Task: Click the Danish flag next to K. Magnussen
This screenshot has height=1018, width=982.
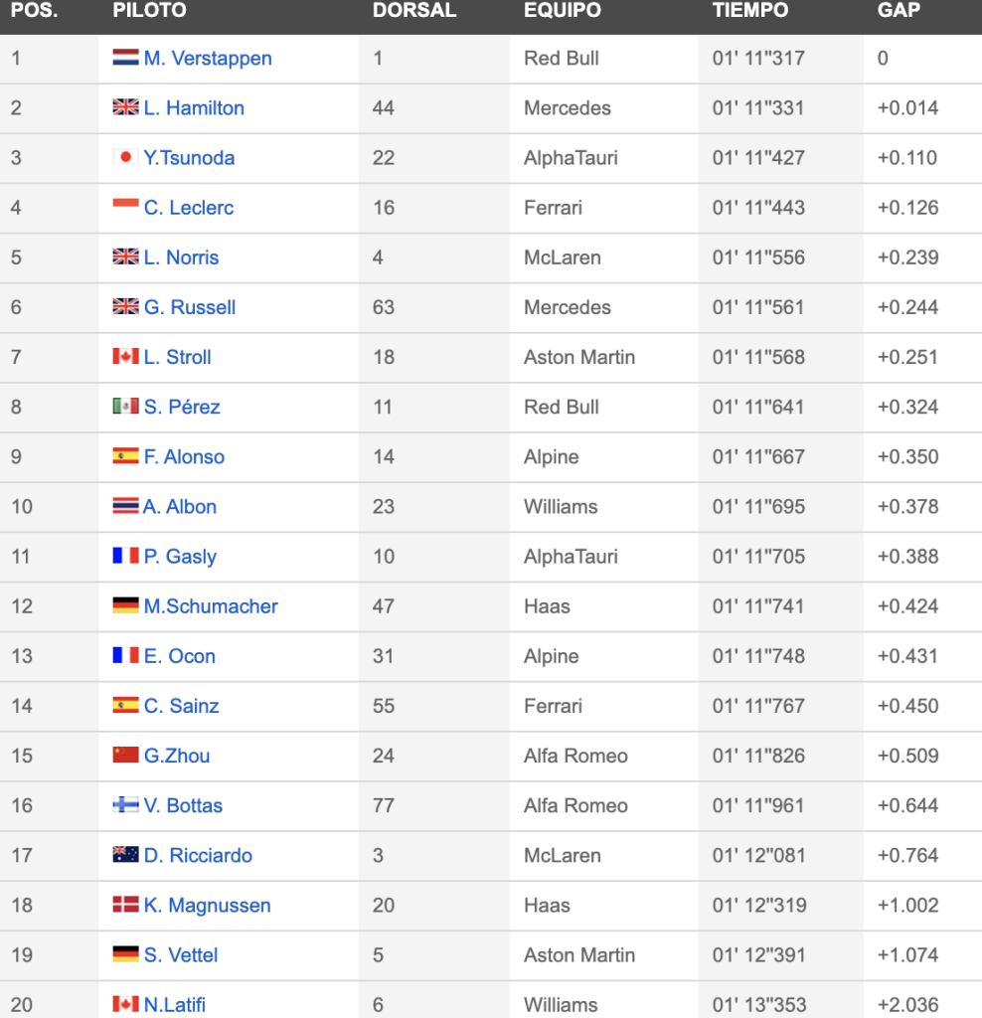Action: (125, 904)
